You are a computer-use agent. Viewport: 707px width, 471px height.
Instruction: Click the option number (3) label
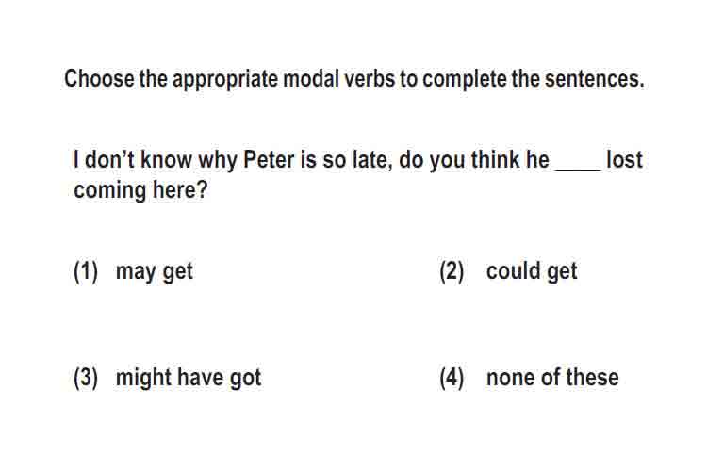coord(86,378)
